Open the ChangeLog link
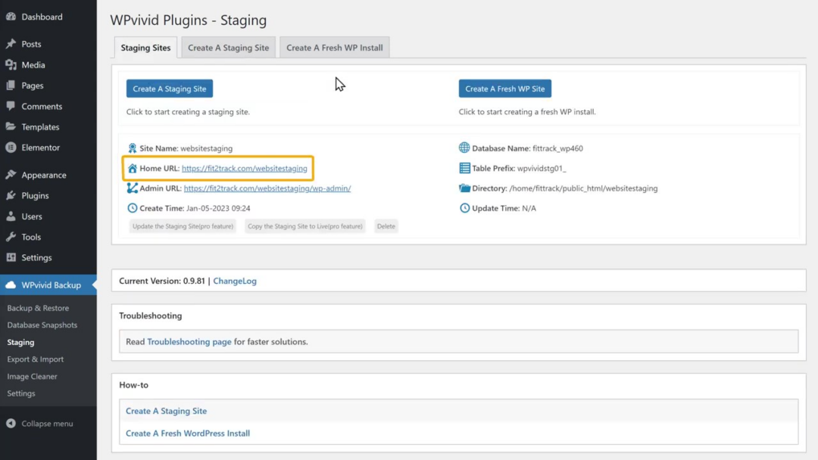This screenshot has height=460, width=818. point(234,281)
